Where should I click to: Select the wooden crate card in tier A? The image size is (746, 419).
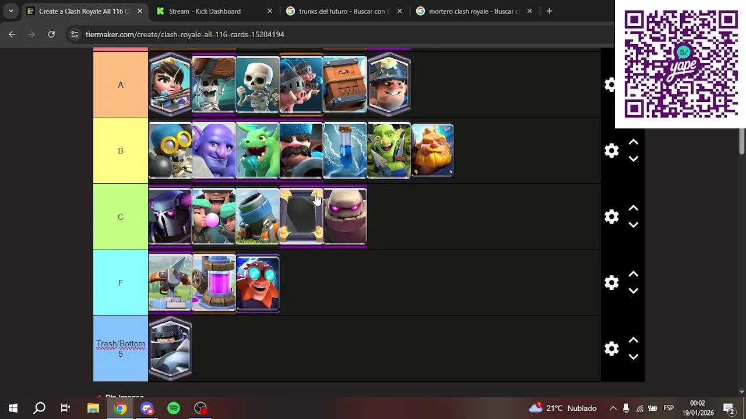(x=345, y=85)
